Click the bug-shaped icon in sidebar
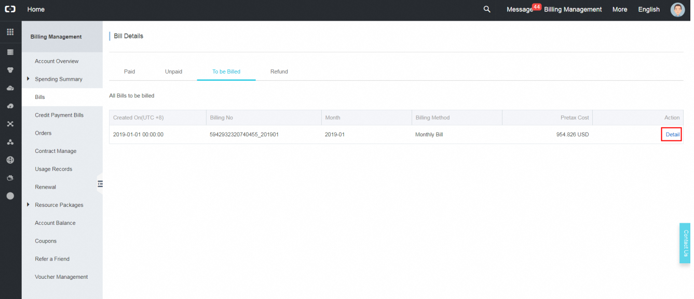Image resolution: width=694 pixels, height=299 pixels. tap(10, 178)
